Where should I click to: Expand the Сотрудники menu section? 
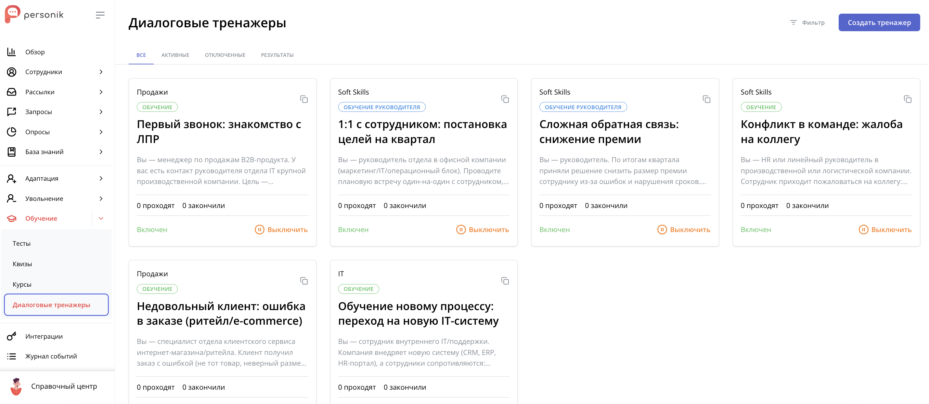coord(101,72)
